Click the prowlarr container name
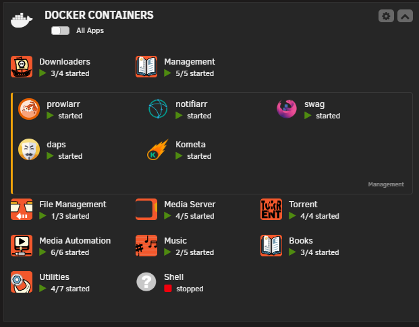Screen dimensions: 419x327 point(63,104)
